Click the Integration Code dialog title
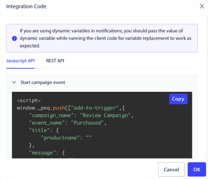Screen dimensions: 208x179 point(26,6)
